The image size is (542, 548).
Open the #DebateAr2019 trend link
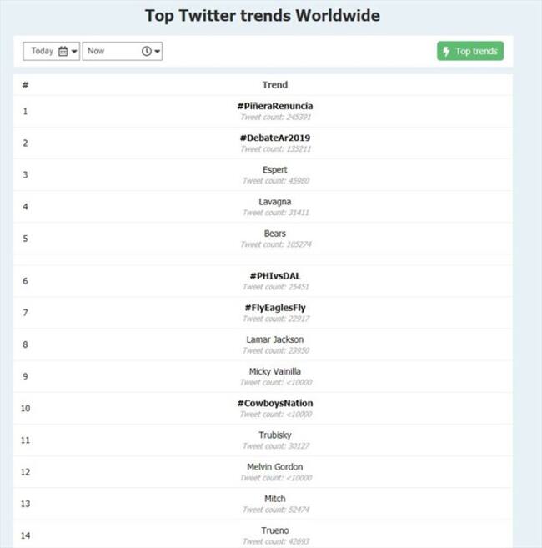[x=274, y=138]
